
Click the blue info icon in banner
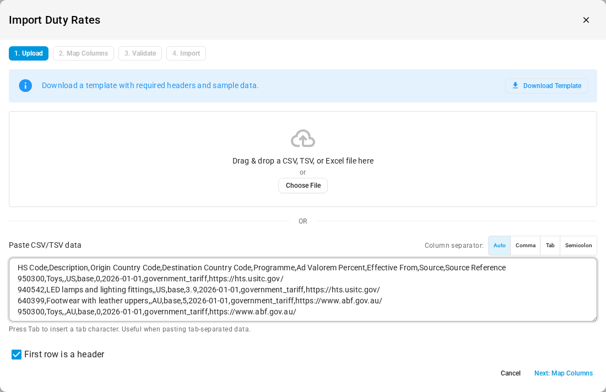click(x=25, y=86)
